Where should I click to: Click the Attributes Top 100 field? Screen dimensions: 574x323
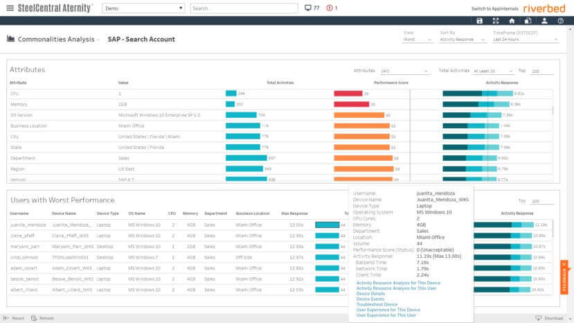pos(541,71)
